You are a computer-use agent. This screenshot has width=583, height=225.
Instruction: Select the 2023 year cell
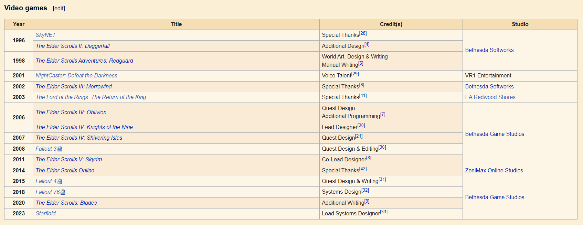pos(19,214)
